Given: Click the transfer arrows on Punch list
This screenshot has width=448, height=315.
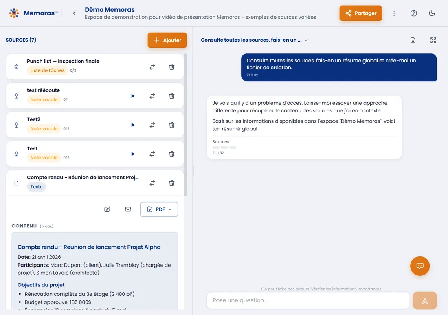Looking at the screenshot, I should pyautogui.click(x=152, y=67).
